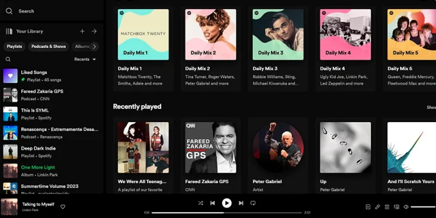
Task: Open the Renascença podcast in library
Action: [52, 132]
